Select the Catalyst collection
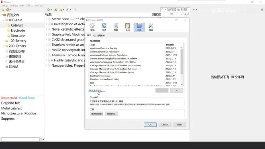This screenshot has width=265, height=149. tap(17, 25)
